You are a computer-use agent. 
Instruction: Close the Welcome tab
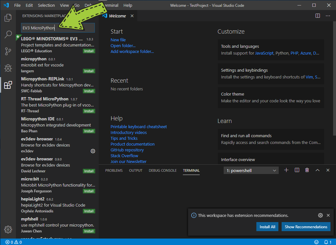[132, 16]
